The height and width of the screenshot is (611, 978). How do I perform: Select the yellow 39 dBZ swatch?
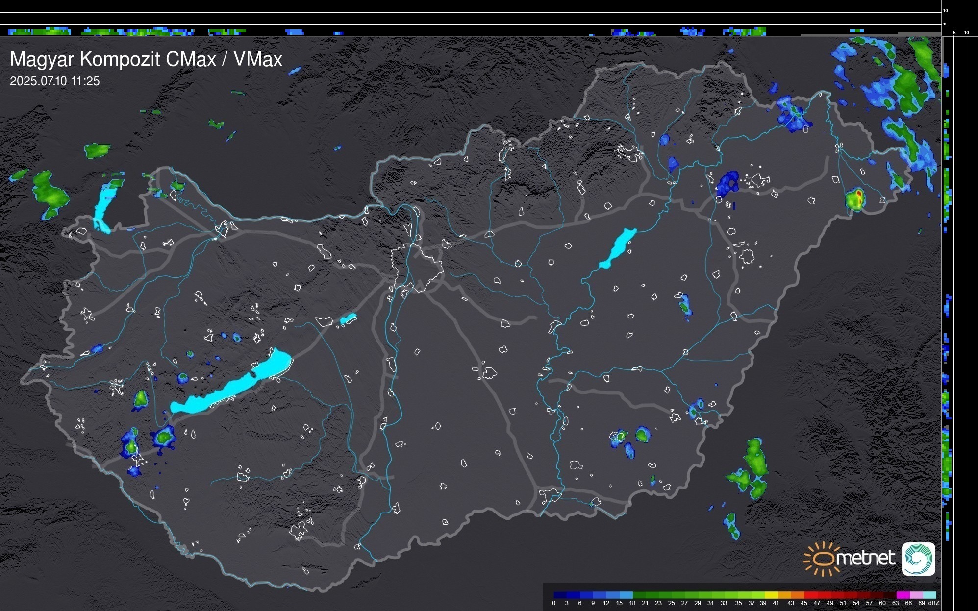coord(771,595)
